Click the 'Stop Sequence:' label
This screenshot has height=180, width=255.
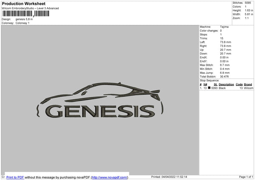[210, 81]
